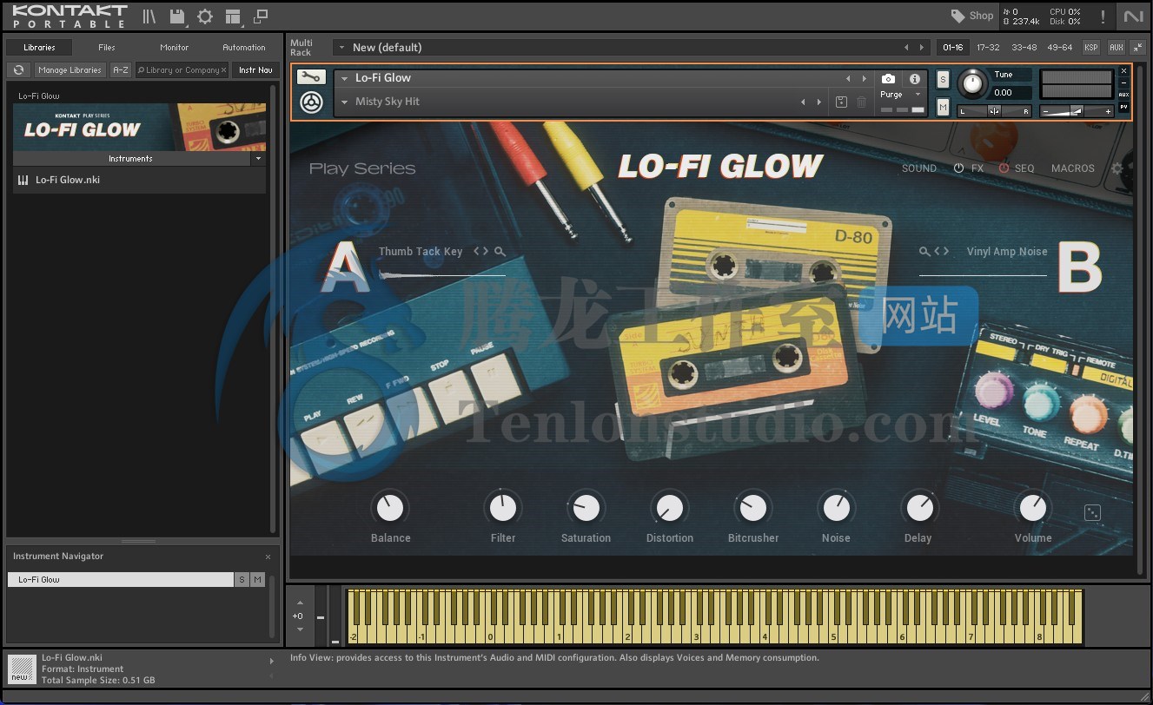The image size is (1153, 705).
Task: Click the Library or Company search field
Action: click(x=182, y=70)
